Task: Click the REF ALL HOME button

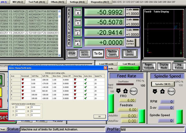Action: coord(69,27)
